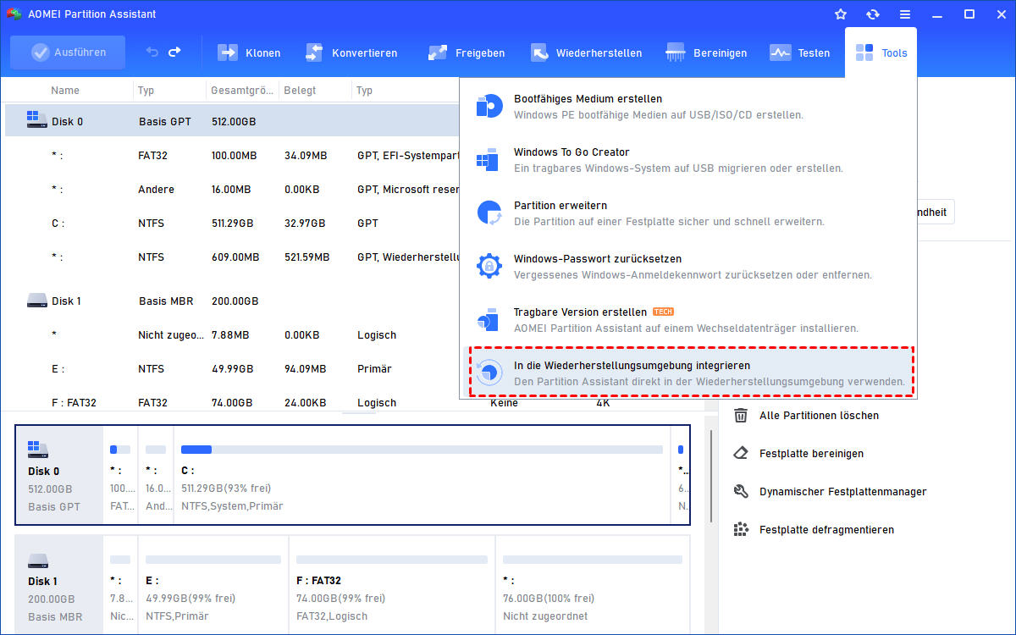Select Partition erweitern menu entry
1016x635 pixels.
coord(688,213)
